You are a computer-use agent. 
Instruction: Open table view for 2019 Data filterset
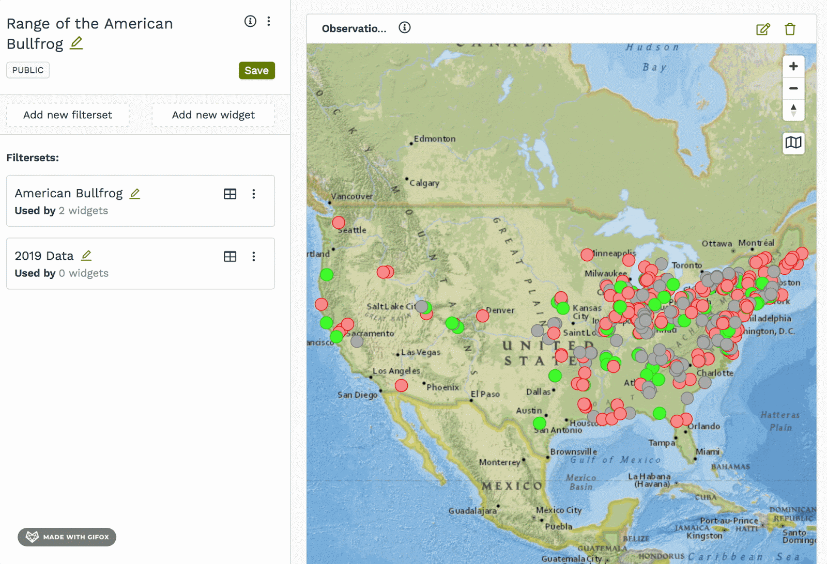click(230, 256)
